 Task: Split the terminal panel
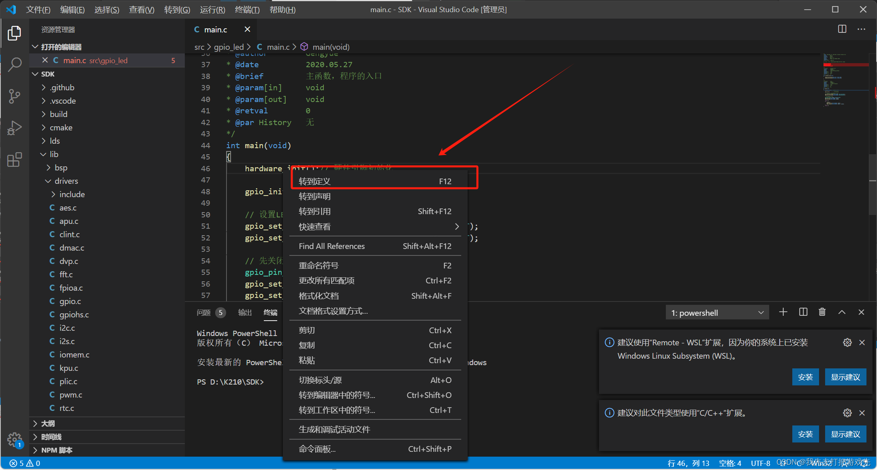click(x=803, y=312)
